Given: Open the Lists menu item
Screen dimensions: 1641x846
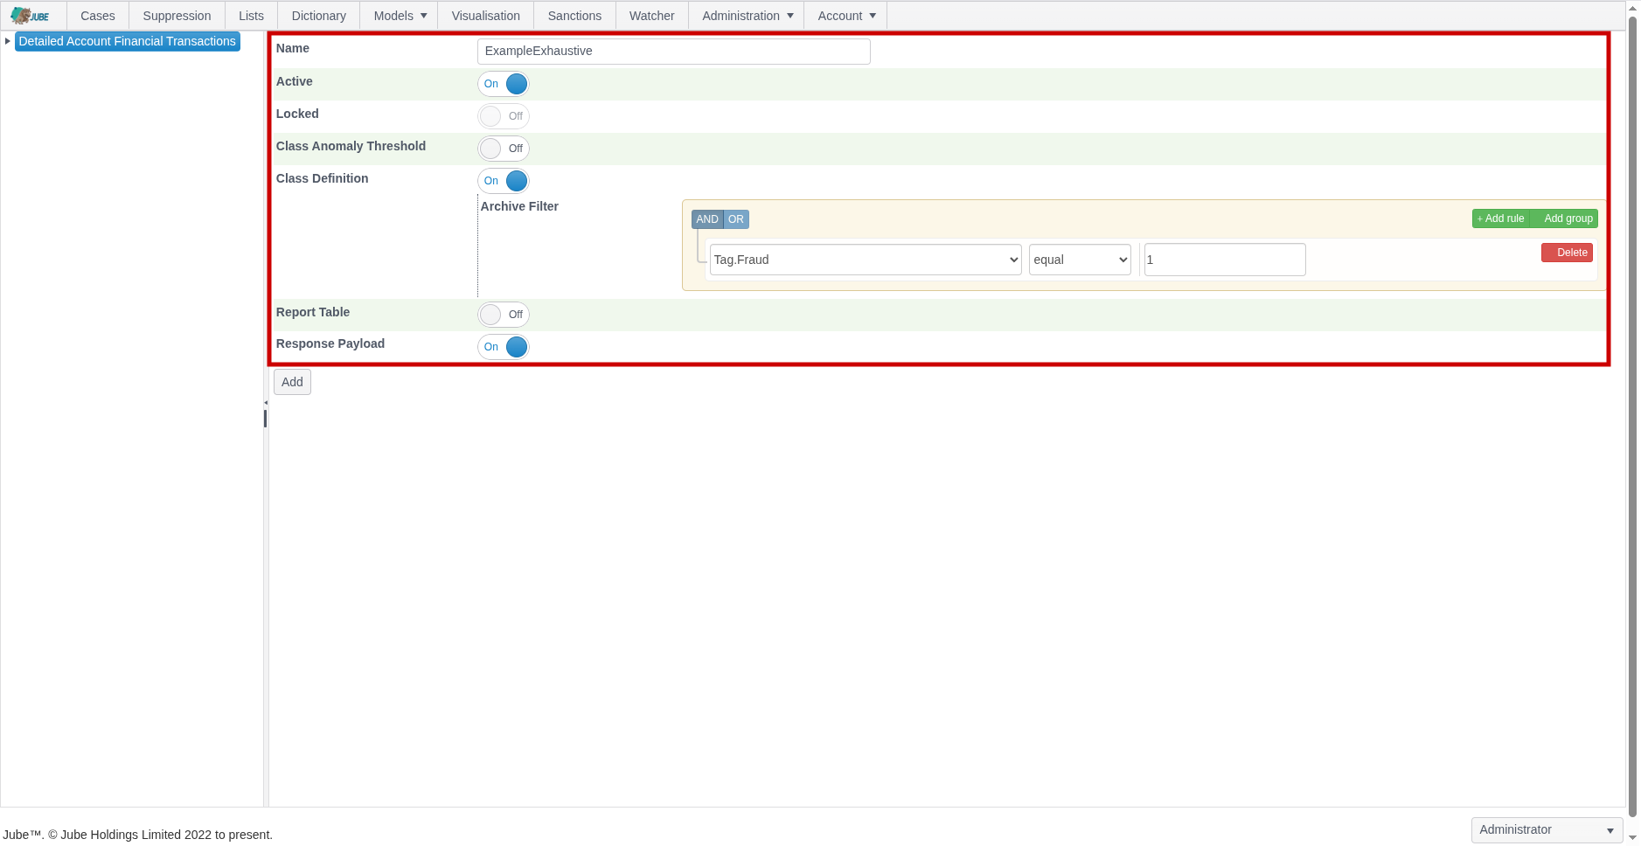Looking at the screenshot, I should tap(251, 16).
